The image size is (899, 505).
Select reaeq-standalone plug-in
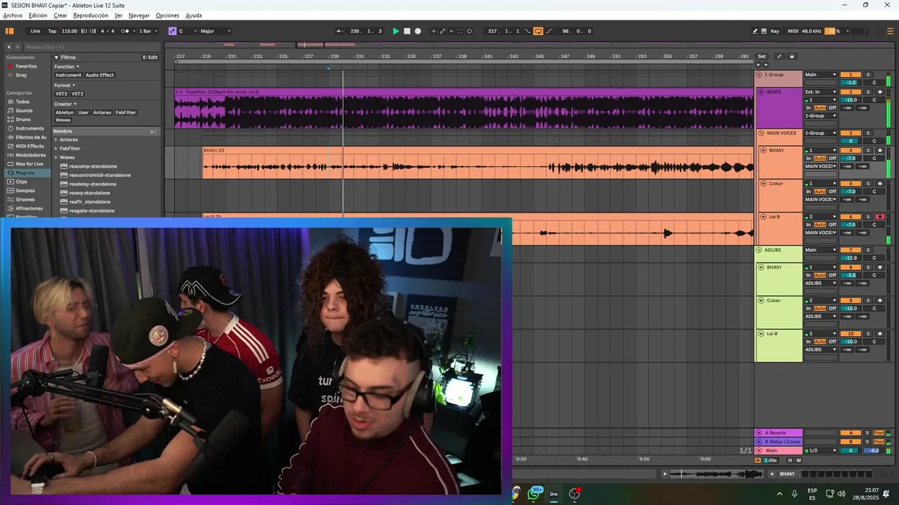[89, 193]
